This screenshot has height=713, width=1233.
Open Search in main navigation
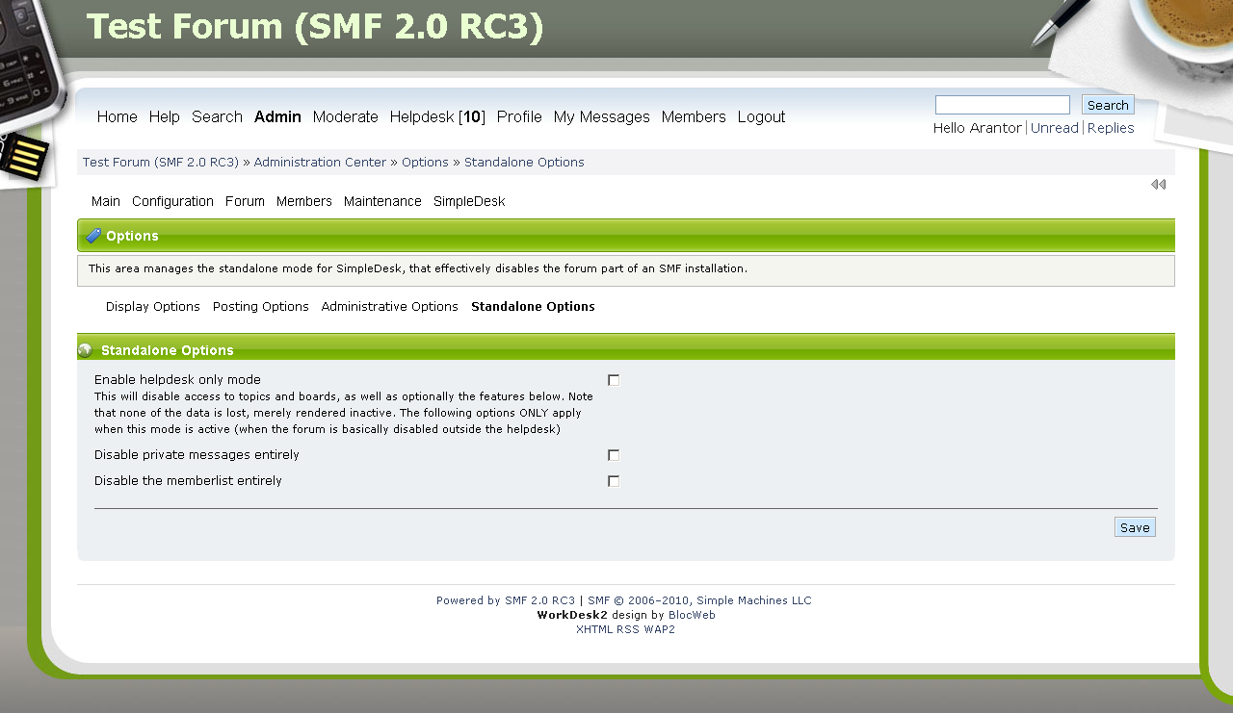tap(217, 116)
